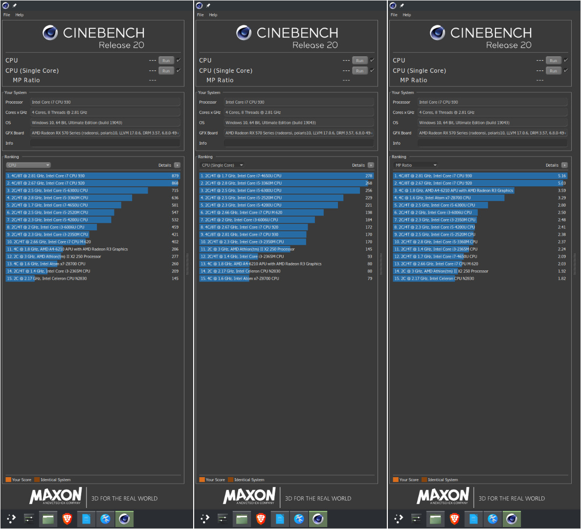Toggle the CPU test checkbox in the right window

coord(566,60)
